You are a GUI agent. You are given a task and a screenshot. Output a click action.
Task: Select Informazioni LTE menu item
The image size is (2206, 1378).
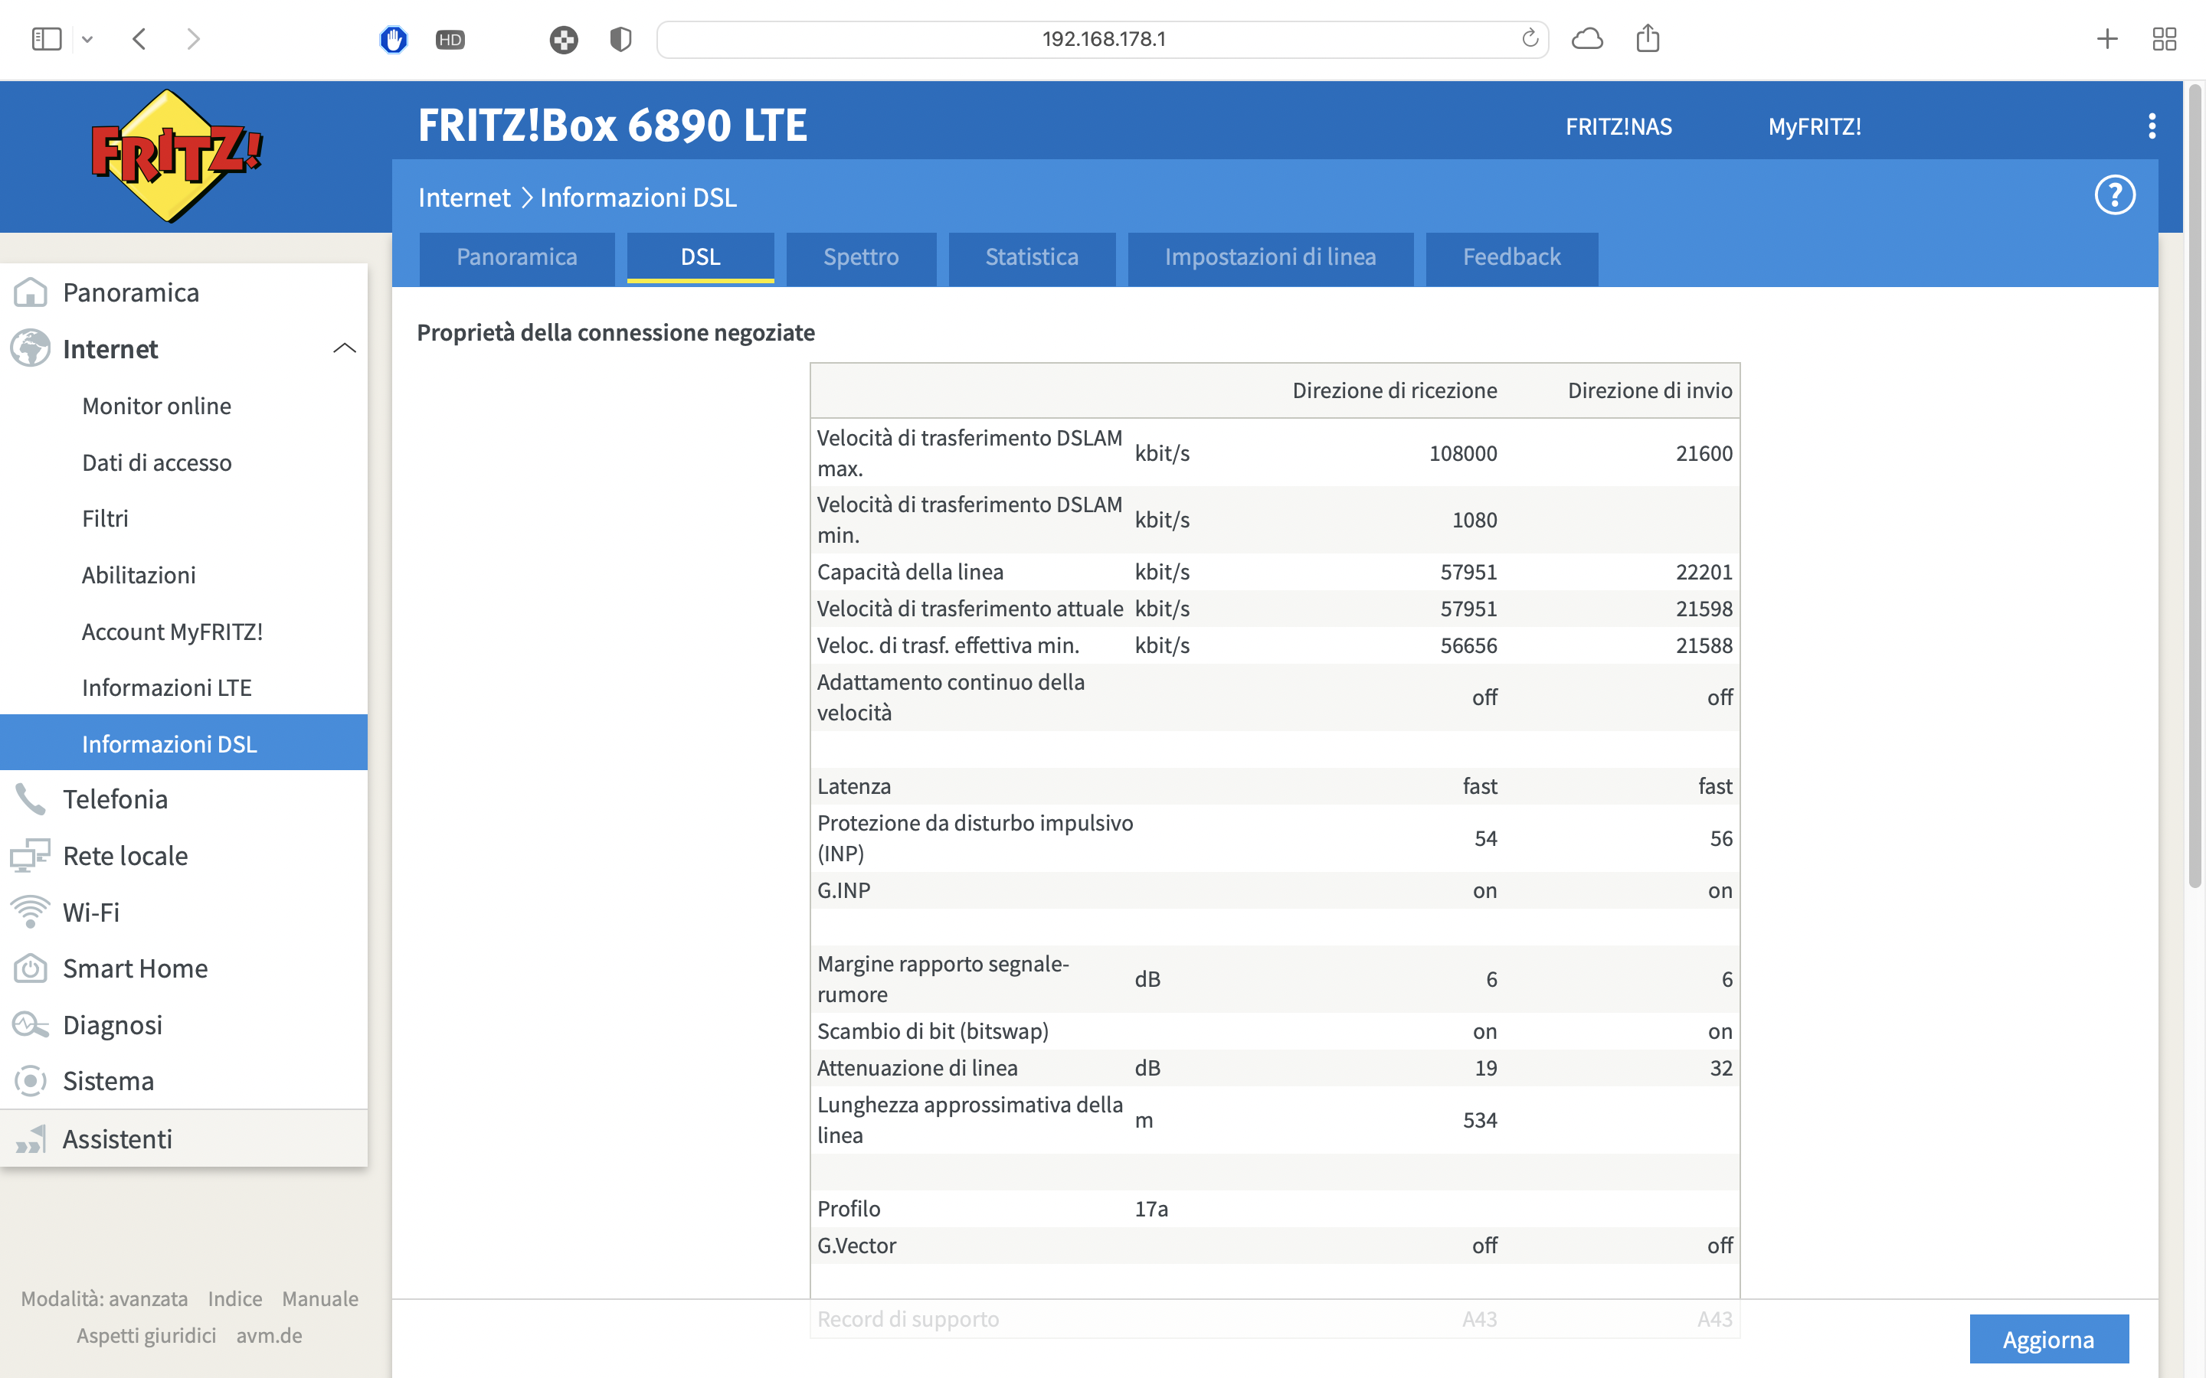coord(167,687)
